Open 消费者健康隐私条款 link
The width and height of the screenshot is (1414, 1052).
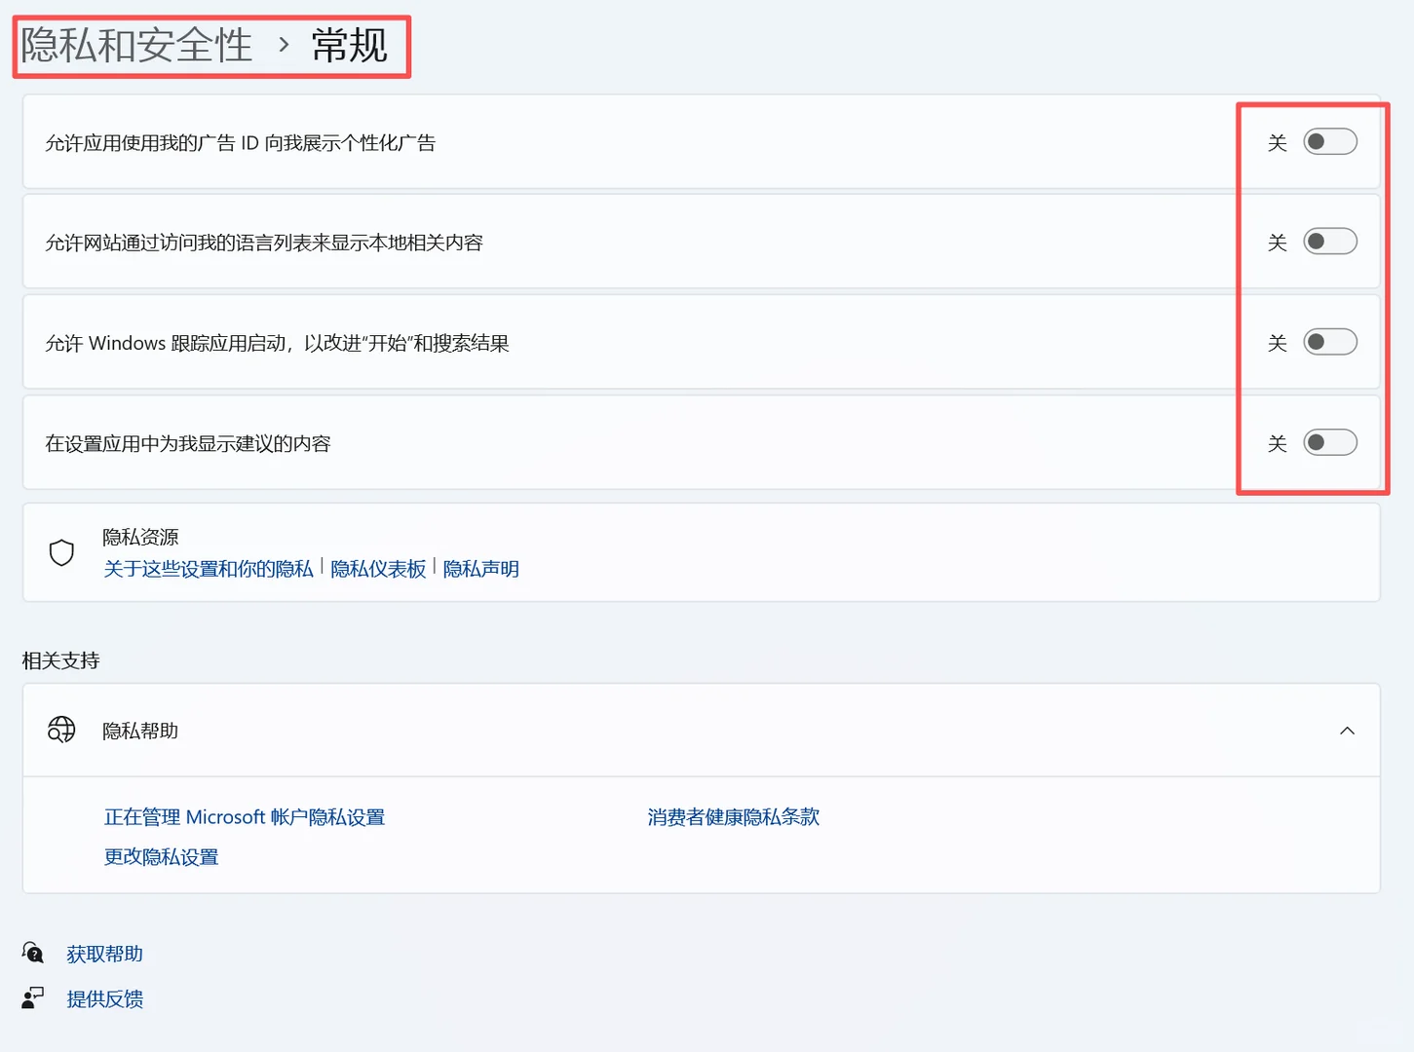tap(732, 816)
